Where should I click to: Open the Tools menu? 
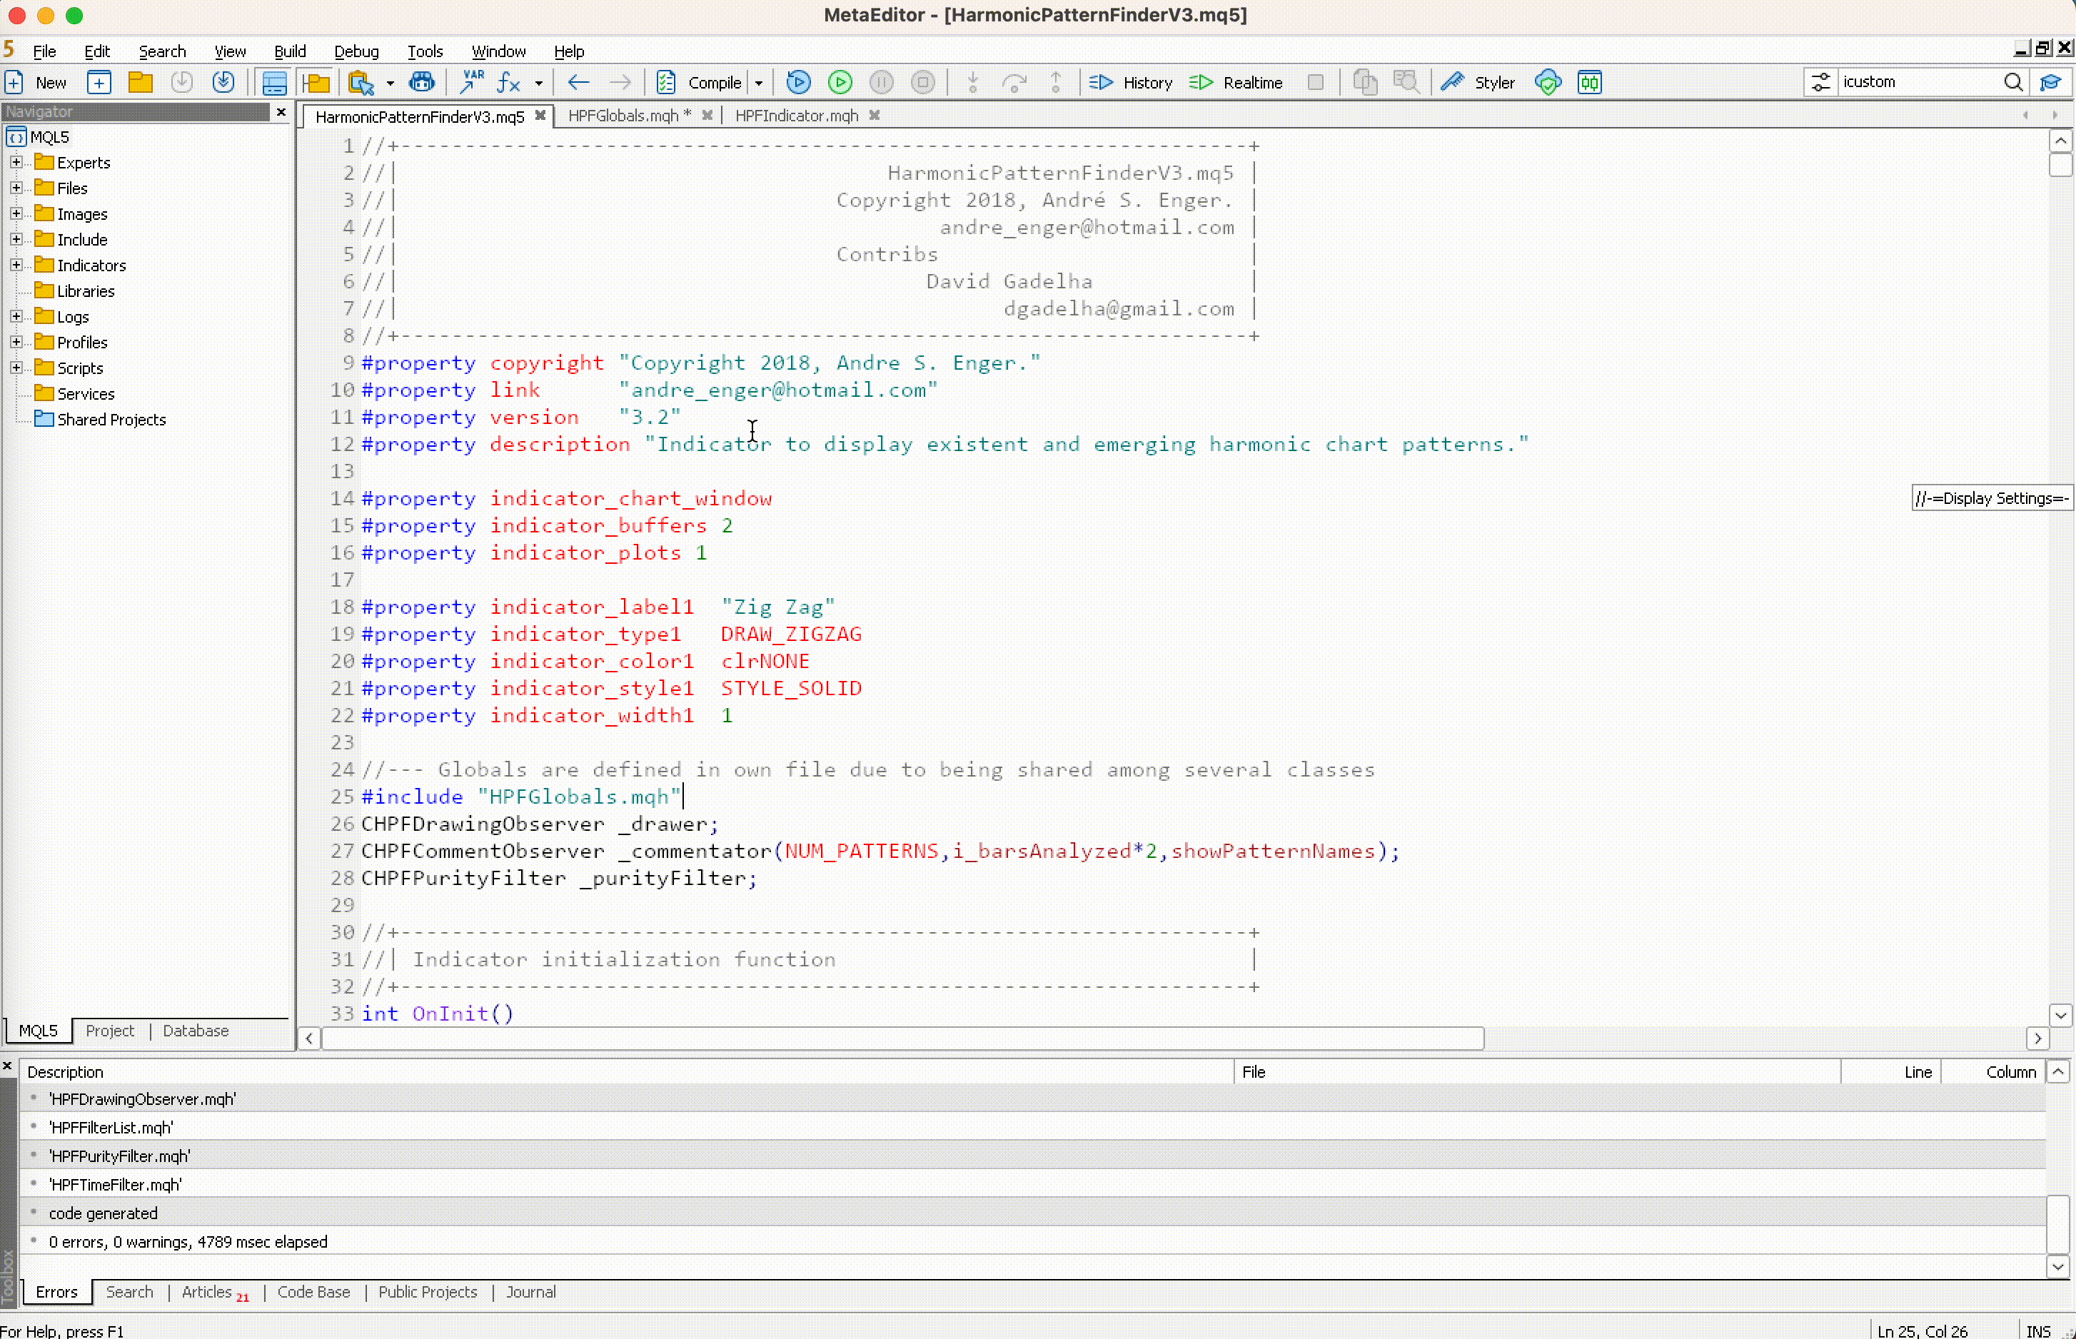(x=425, y=51)
